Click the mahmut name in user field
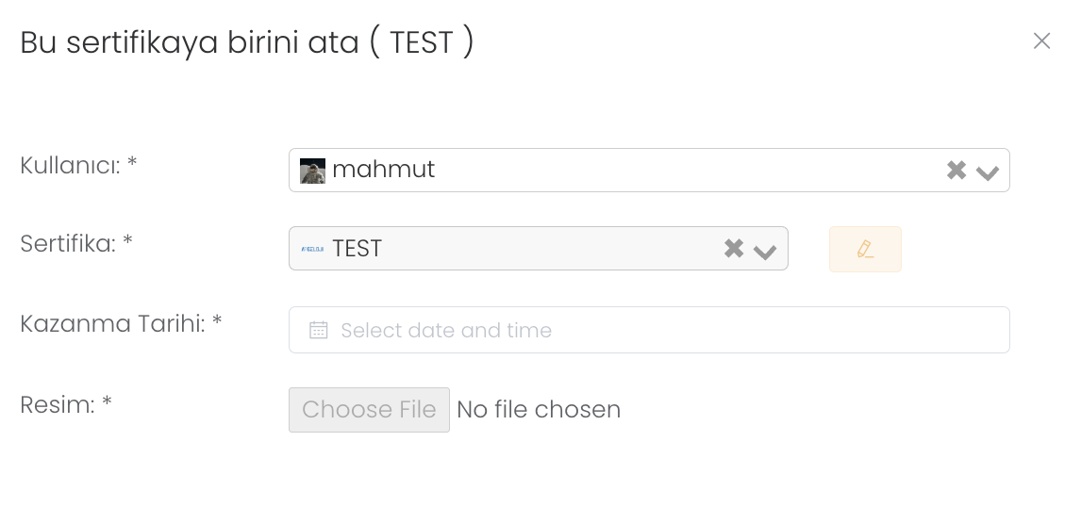Screen dimensions: 1081x507 (383, 170)
